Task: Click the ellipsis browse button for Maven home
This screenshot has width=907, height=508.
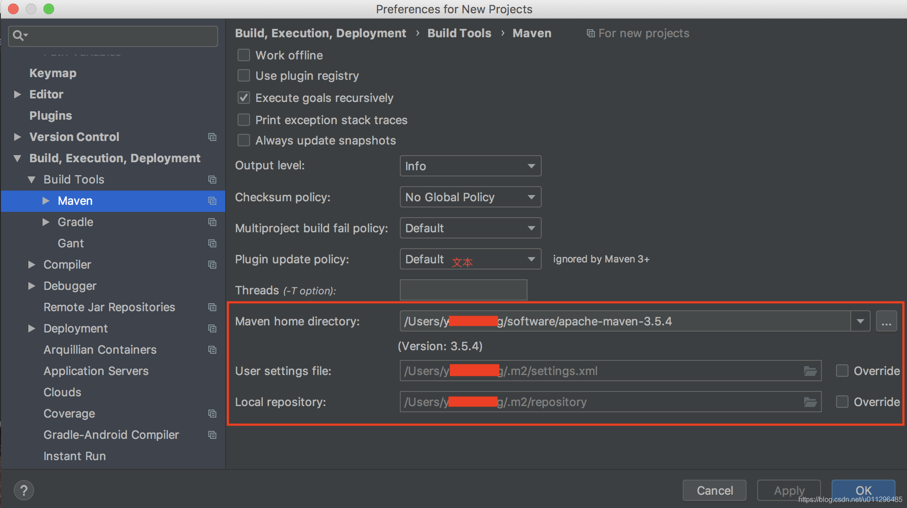Action: pos(887,321)
